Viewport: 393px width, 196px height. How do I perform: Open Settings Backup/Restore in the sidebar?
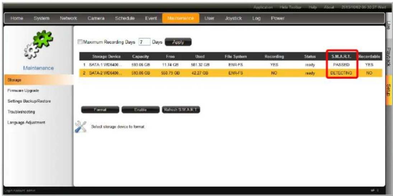point(29,101)
